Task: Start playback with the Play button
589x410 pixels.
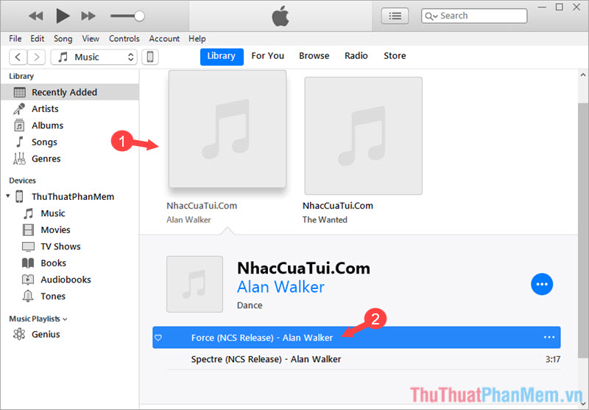Action: (x=63, y=15)
